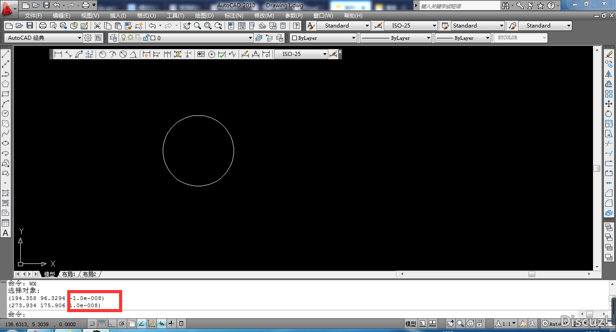Select the Ellipse draw tool
The width and height of the screenshot is (616, 332).
5,143
